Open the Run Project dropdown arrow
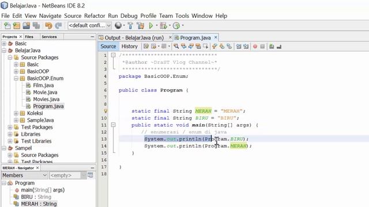The image size is (369, 207). [x=157, y=25]
